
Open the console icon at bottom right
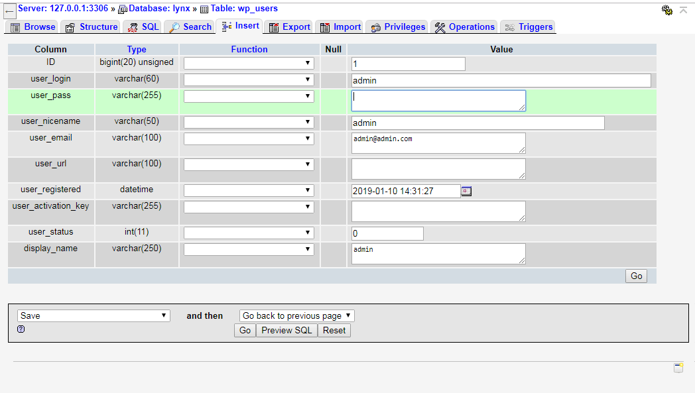click(678, 368)
